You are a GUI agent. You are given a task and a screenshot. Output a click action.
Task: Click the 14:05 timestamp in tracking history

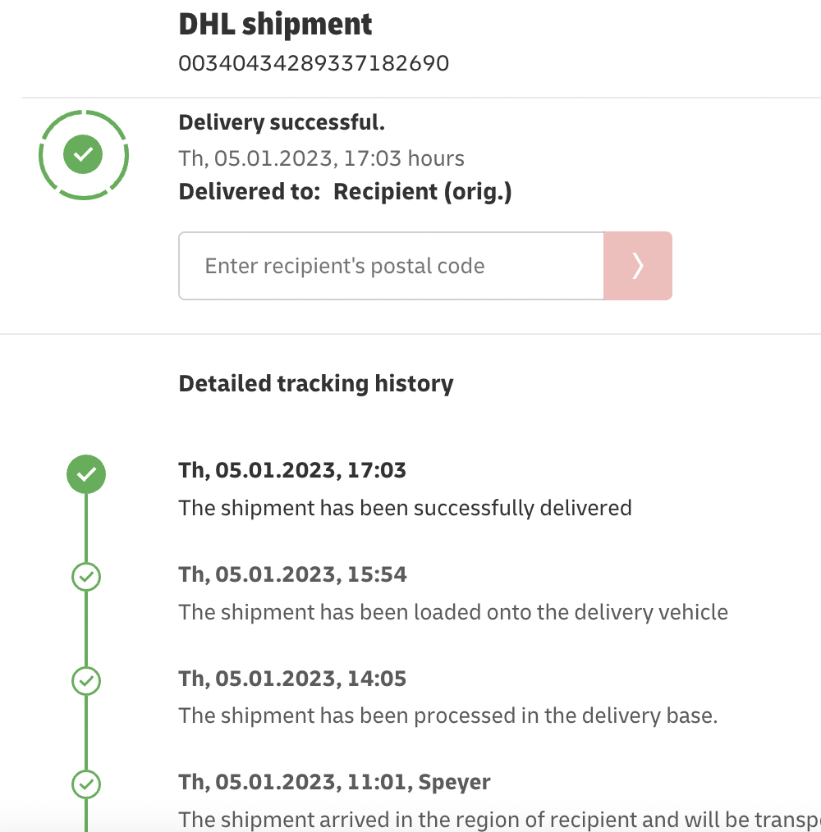(x=292, y=679)
